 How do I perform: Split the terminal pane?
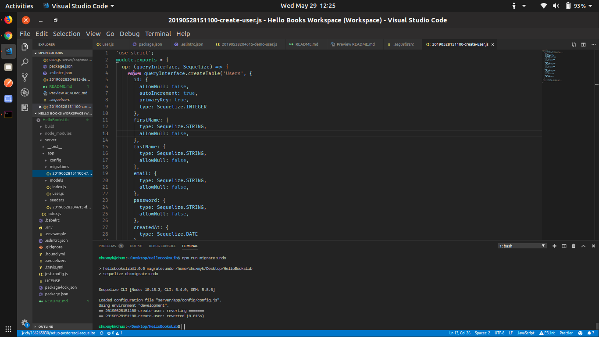[564, 246]
